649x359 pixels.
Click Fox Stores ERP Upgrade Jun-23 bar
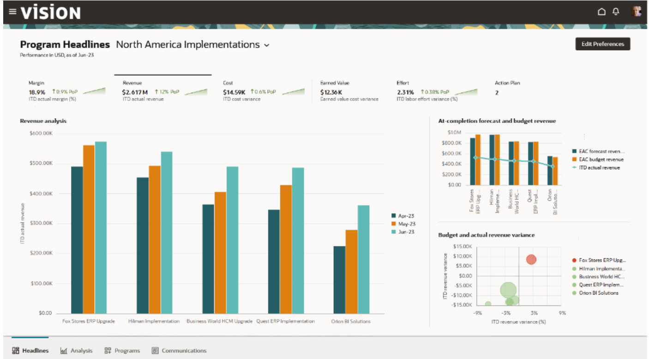pyautogui.click(x=101, y=227)
